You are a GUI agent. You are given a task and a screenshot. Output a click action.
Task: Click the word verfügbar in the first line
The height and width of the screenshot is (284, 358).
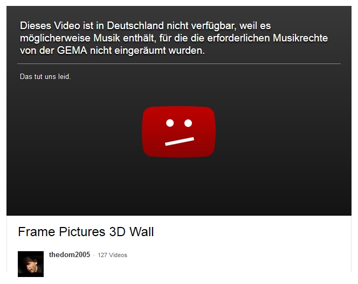[214, 26]
